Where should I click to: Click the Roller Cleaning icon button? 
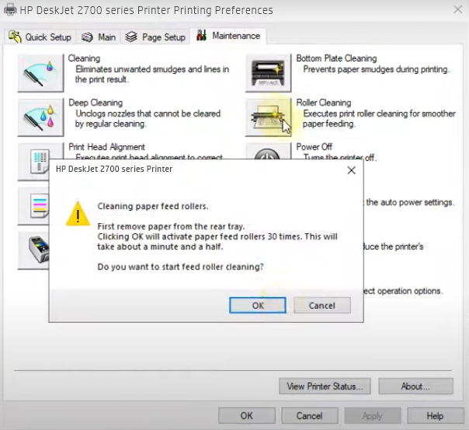pos(269,117)
